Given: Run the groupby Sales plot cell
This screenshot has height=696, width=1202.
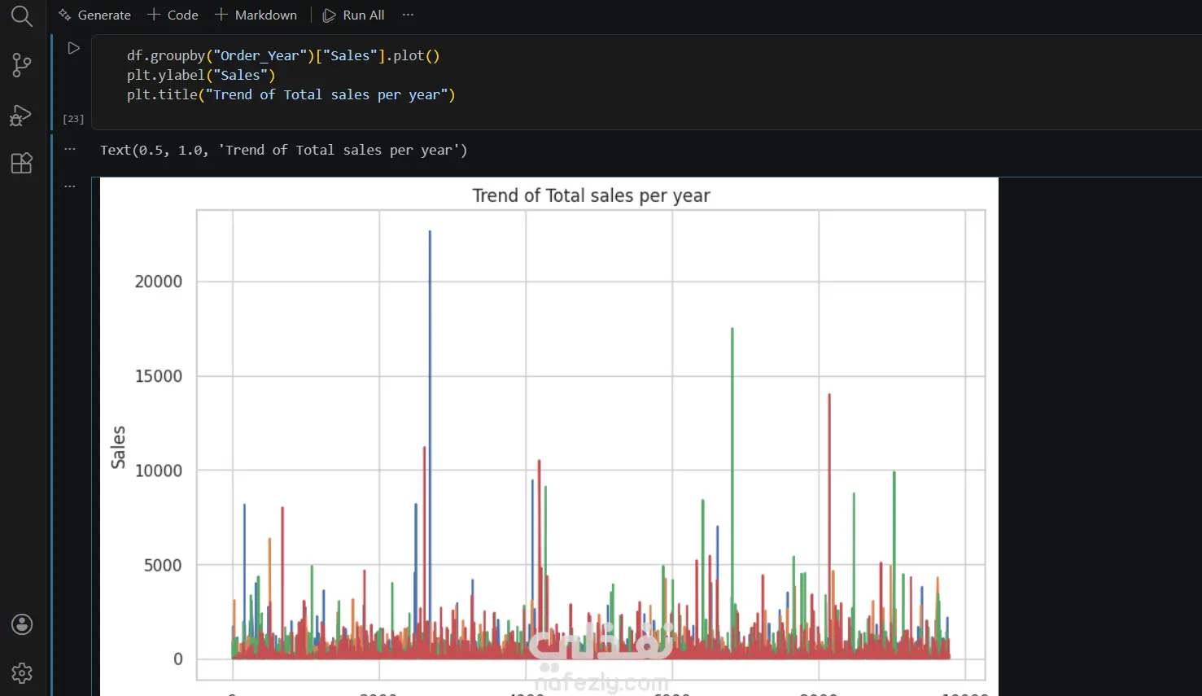Looking at the screenshot, I should click(x=73, y=48).
